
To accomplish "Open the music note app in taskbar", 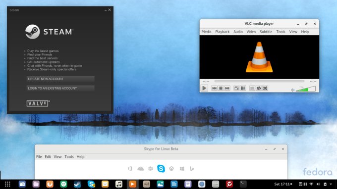I will pyautogui.click(x=118, y=184).
